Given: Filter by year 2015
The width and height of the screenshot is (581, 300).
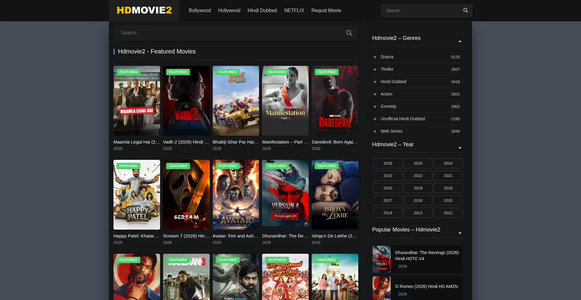Looking at the screenshot, I should [x=448, y=200].
